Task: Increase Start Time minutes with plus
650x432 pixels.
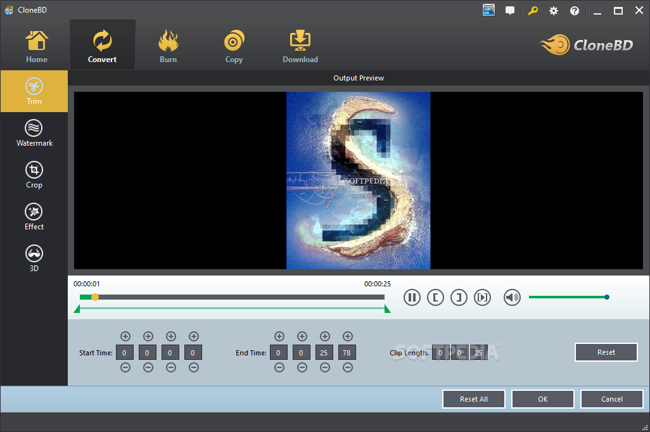Action: click(x=148, y=336)
